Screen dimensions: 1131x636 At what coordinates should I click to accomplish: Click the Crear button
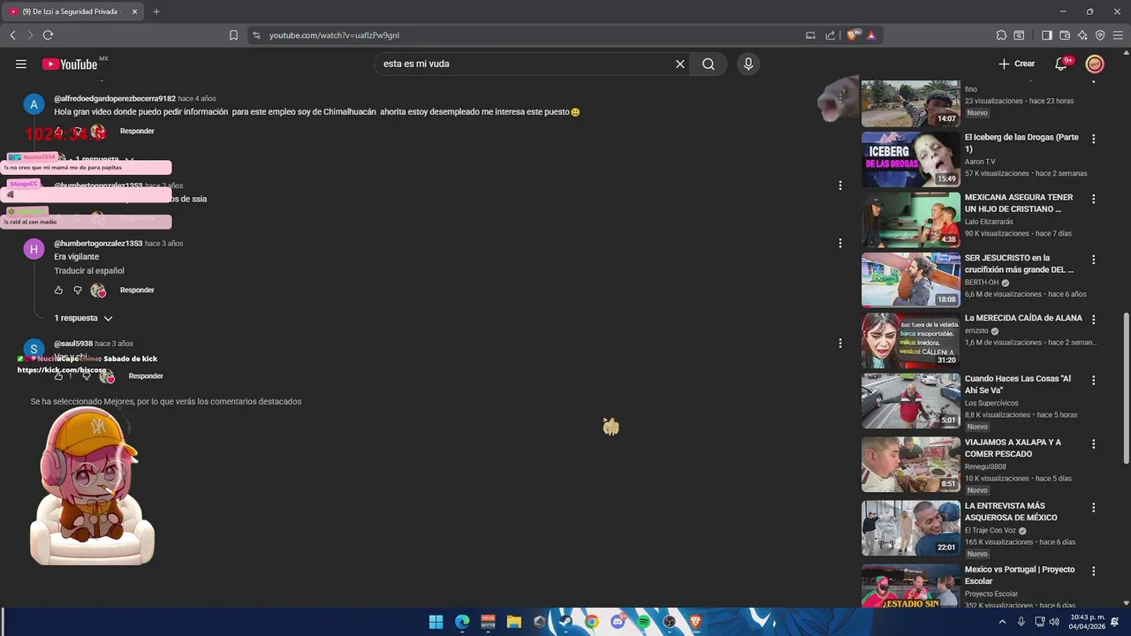(x=1016, y=64)
